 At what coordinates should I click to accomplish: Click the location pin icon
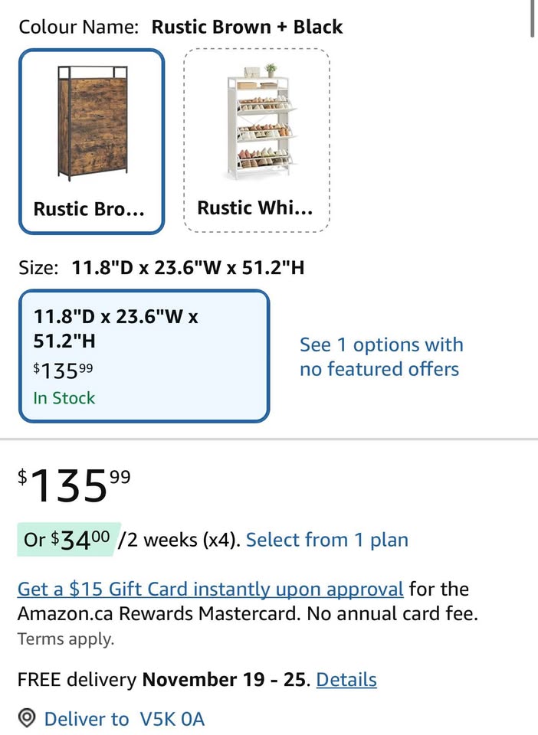(x=27, y=718)
